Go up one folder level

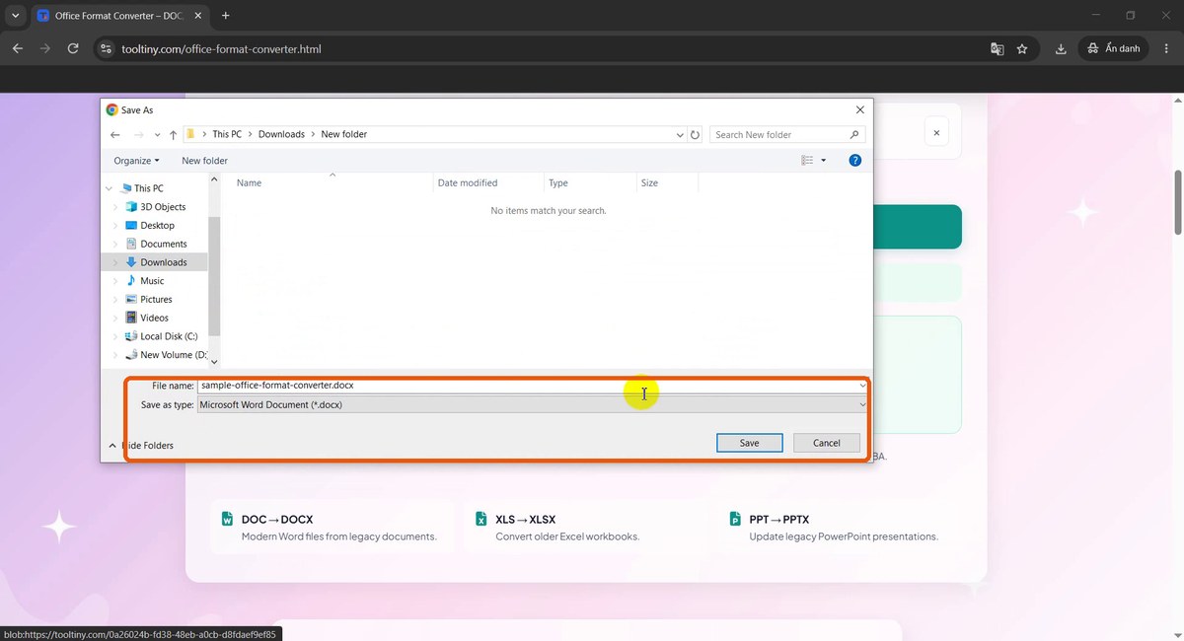tap(173, 134)
